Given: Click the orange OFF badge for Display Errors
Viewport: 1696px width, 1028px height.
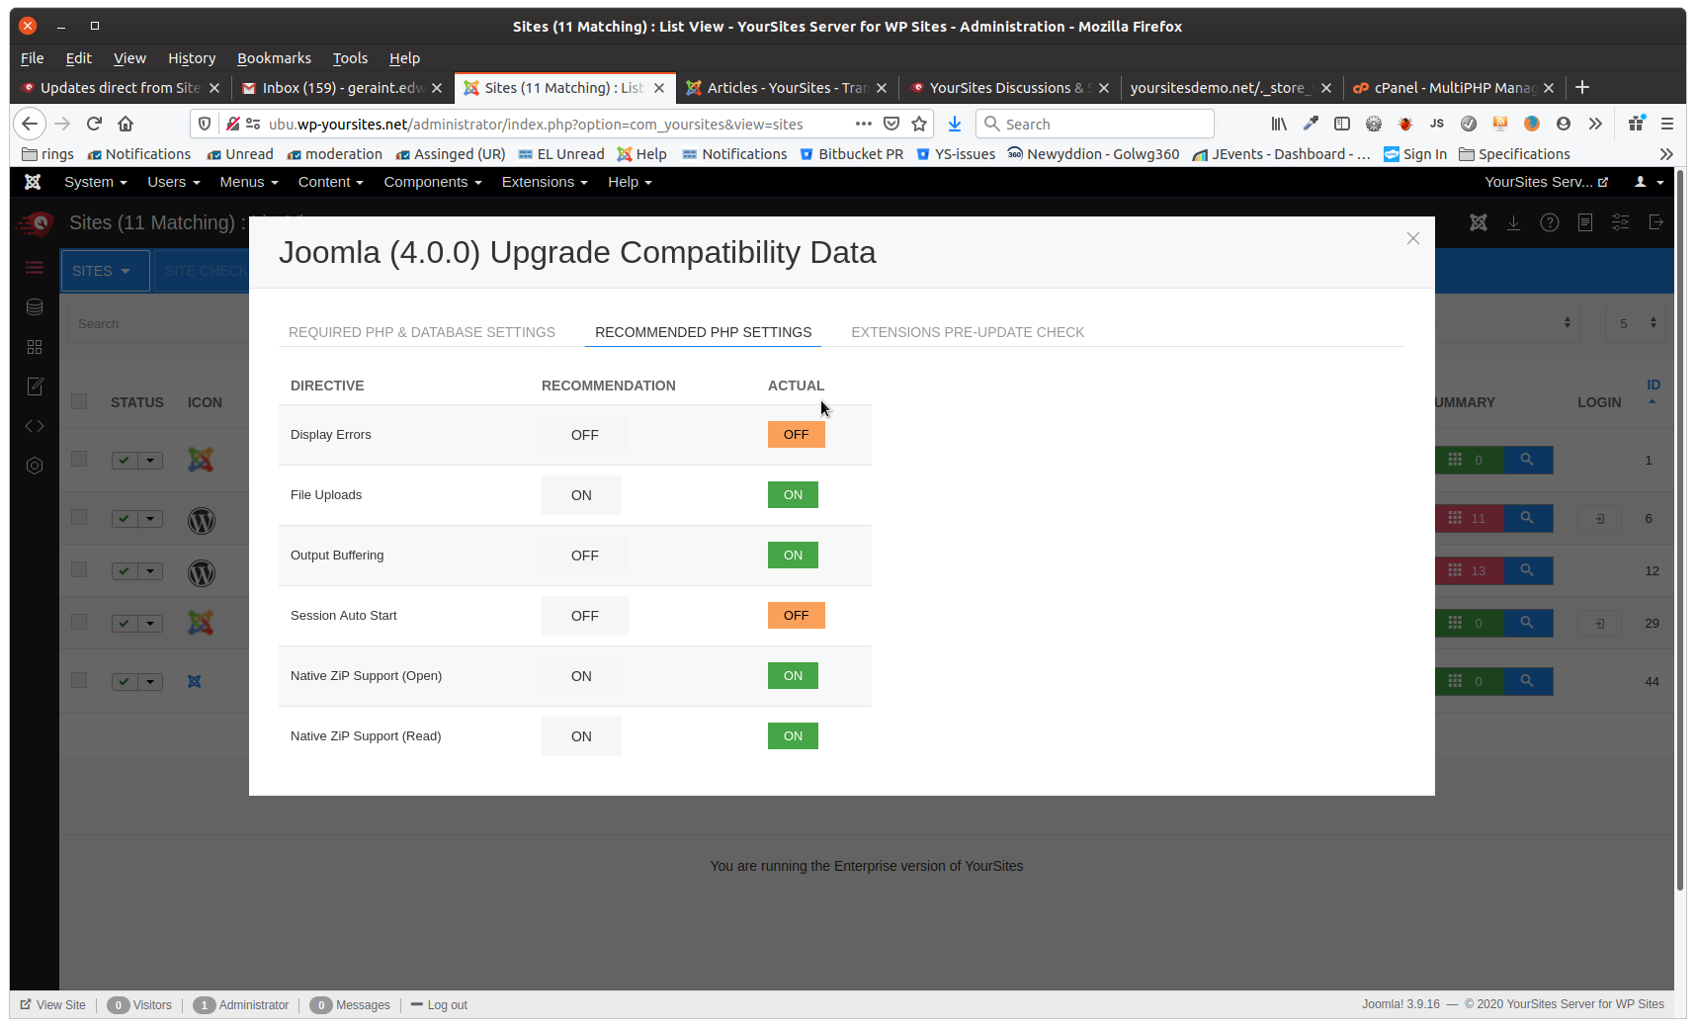Looking at the screenshot, I should pos(797,435).
